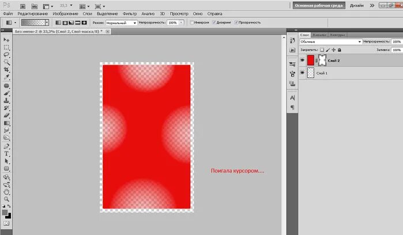
Task: Launch Mini Bridge from the application bar
Action: pos(34,6)
